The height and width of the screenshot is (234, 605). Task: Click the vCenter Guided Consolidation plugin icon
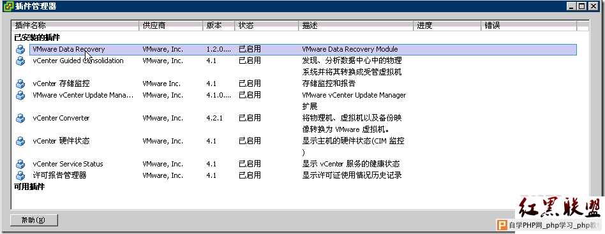[x=20, y=61]
